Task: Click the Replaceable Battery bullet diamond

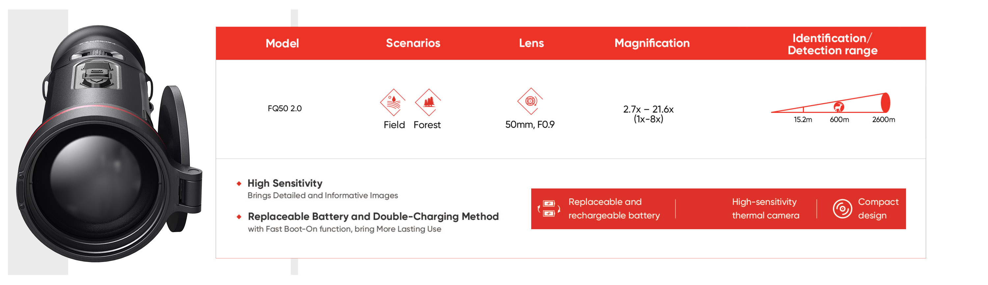Action: coord(239,217)
